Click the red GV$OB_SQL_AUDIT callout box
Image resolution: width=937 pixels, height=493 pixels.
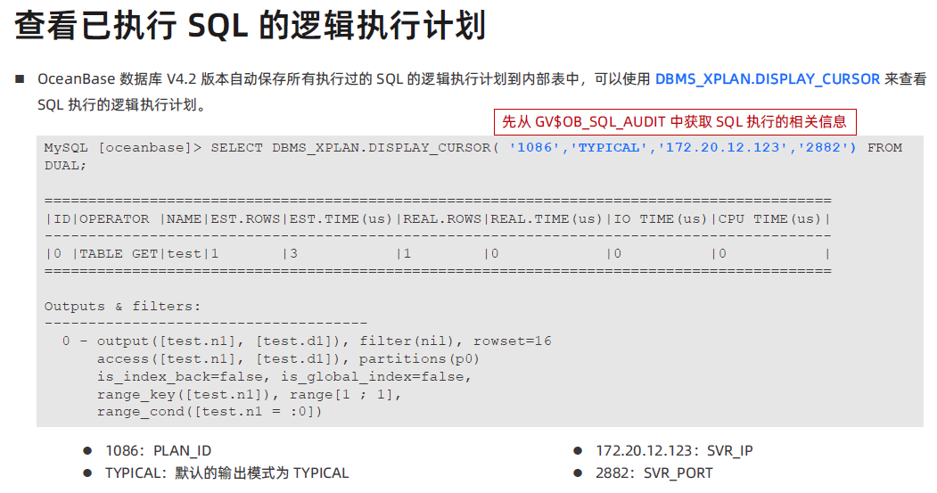[675, 122]
